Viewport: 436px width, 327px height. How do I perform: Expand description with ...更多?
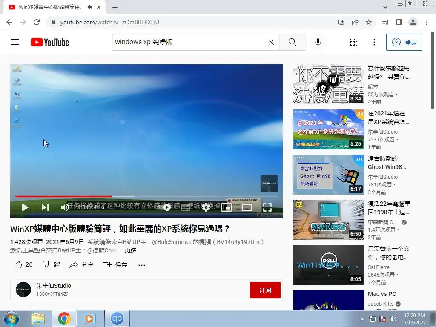coord(128,250)
